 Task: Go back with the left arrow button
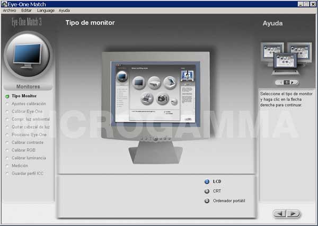(x=279, y=213)
